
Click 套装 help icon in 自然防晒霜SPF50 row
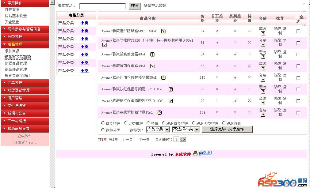(263, 33)
